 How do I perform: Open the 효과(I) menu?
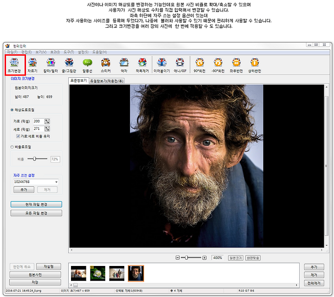55,52
